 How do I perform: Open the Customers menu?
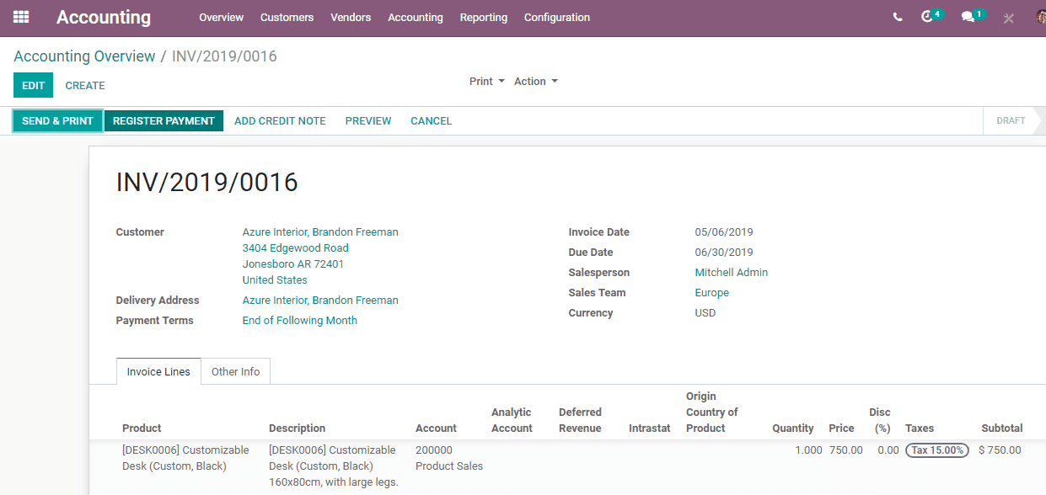(x=287, y=18)
